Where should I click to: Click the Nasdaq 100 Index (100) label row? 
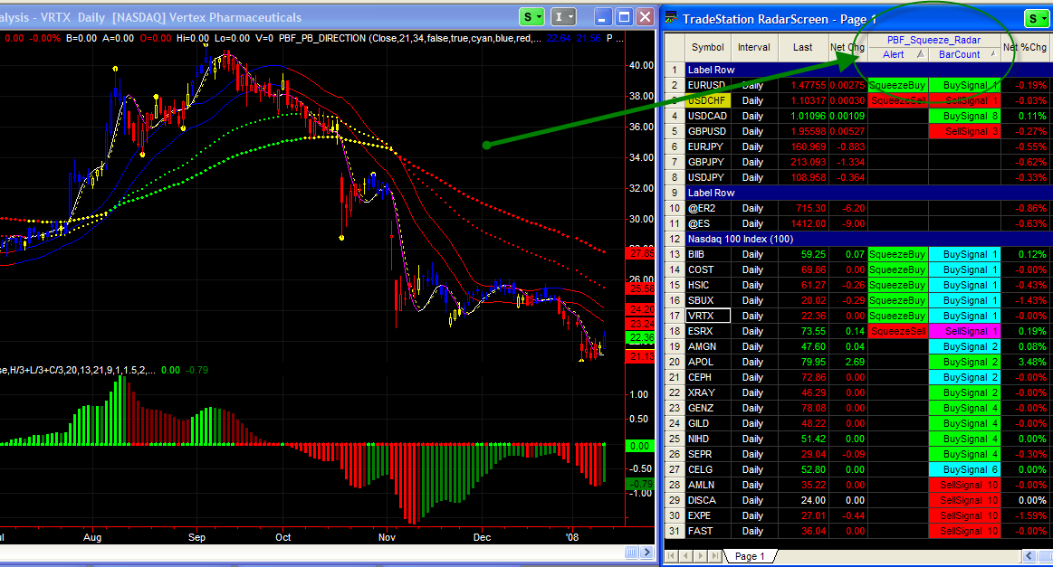[868, 239]
